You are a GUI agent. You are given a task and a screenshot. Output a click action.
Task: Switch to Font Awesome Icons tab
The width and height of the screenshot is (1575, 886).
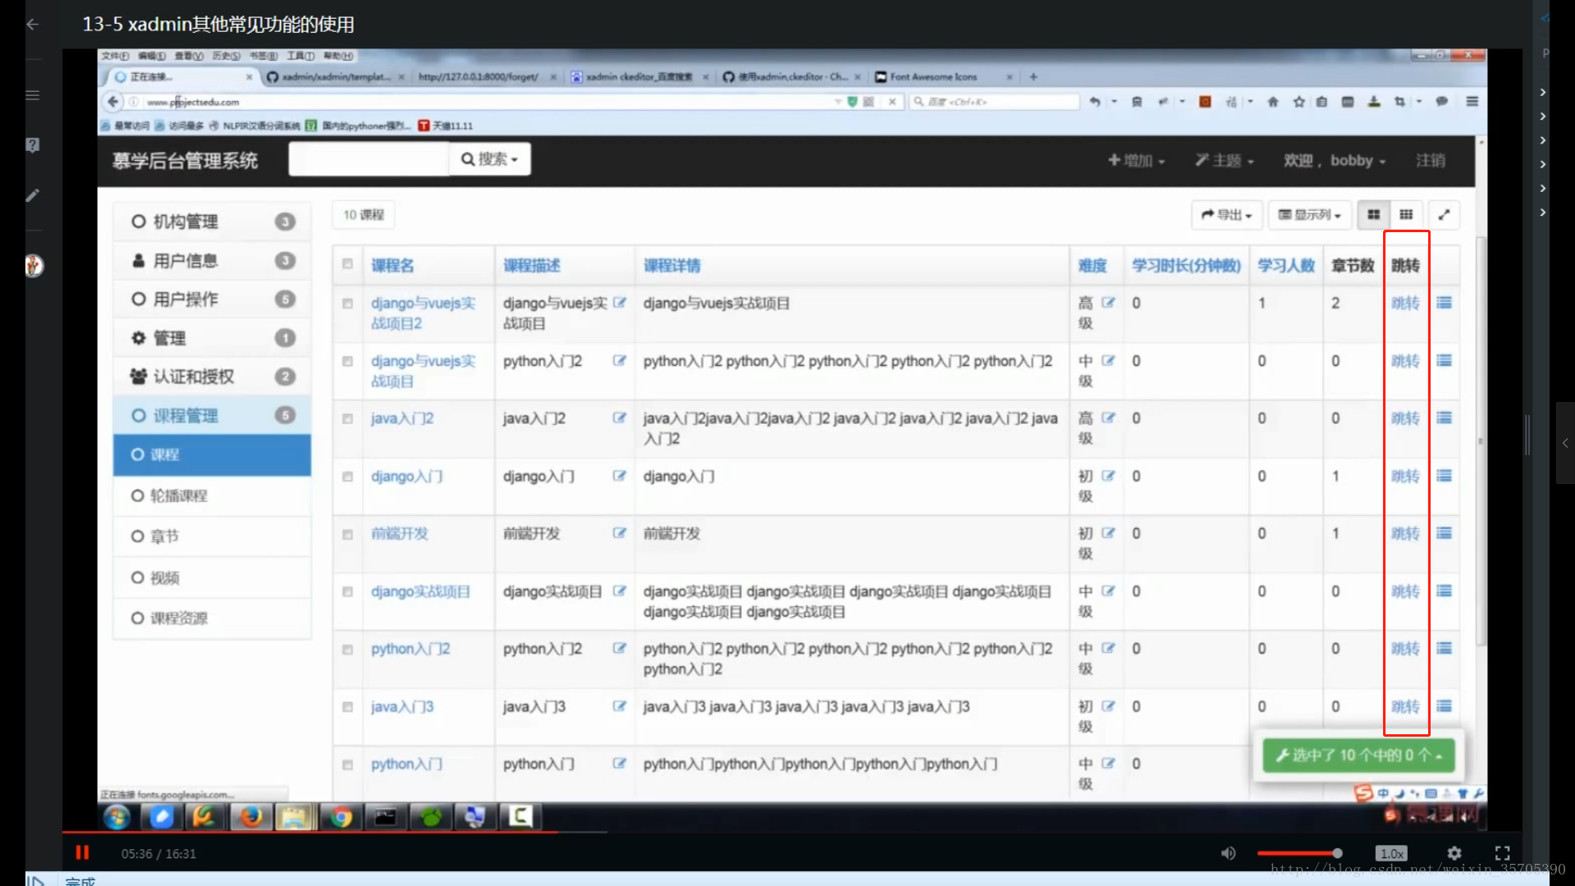942,77
